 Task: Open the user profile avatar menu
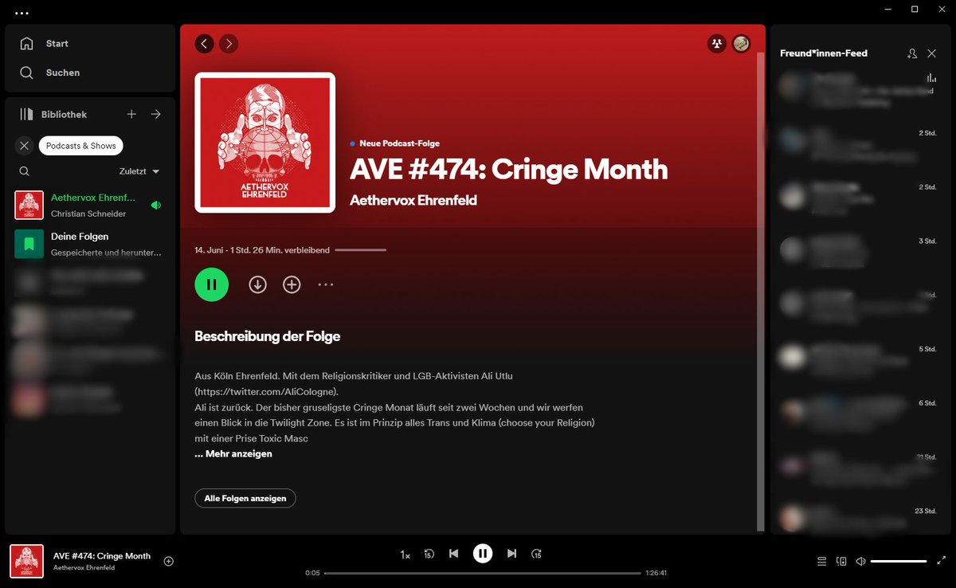click(741, 44)
